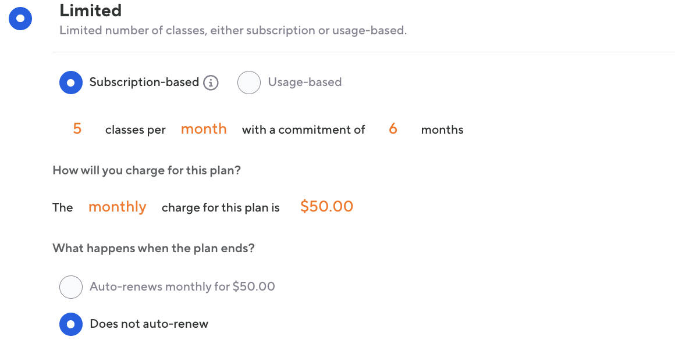Viewport: 675px width, 351px height.
Task: Click the info icon beside Subscription-based
Action: (x=211, y=83)
